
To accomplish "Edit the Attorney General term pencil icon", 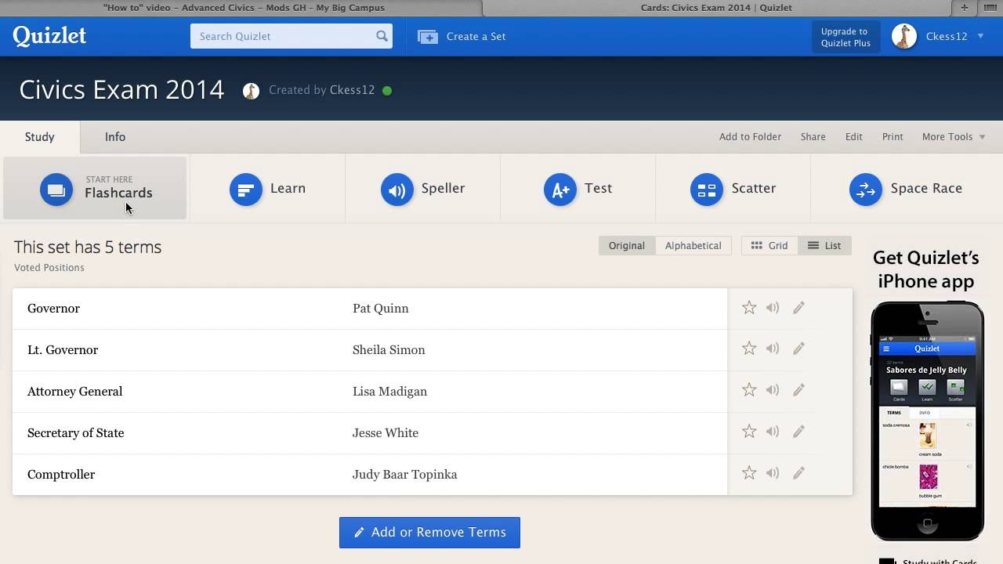I will coord(798,390).
